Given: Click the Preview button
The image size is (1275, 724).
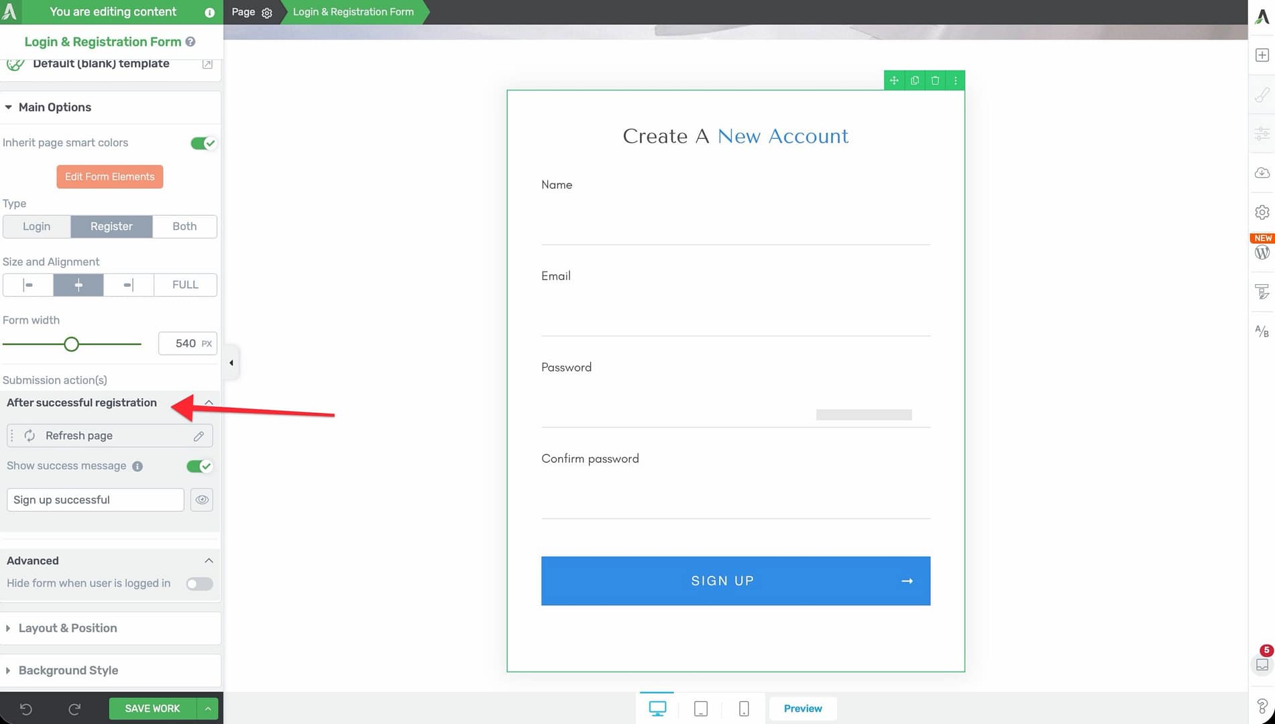Looking at the screenshot, I should 802,709.
